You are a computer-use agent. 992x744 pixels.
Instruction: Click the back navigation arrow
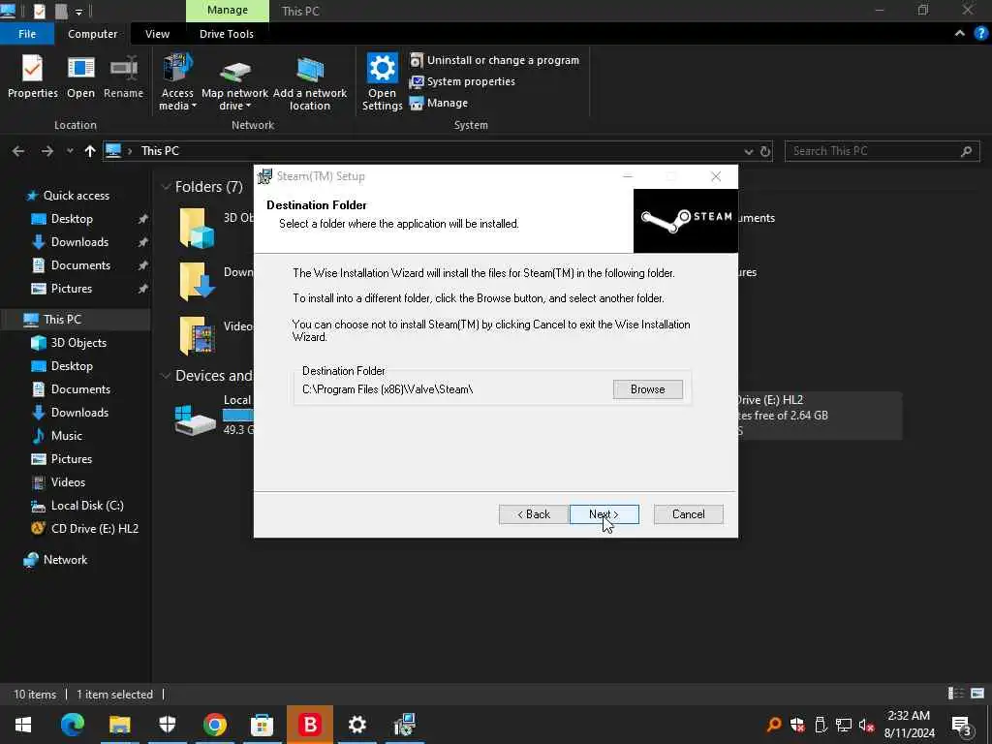(x=18, y=151)
